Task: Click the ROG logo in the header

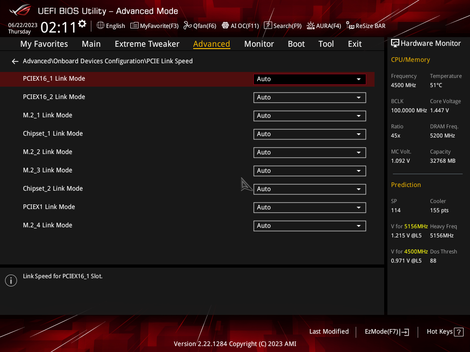Action: pos(20,10)
